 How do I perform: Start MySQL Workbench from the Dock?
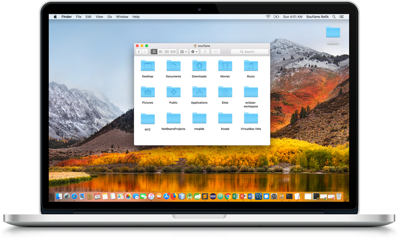click(259, 196)
